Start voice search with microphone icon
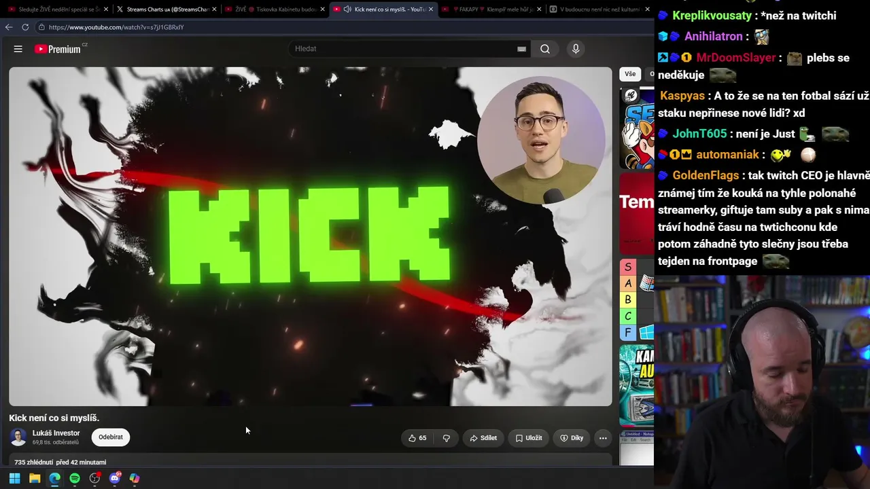Image resolution: width=870 pixels, height=489 pixels. [x=576, y=49]
